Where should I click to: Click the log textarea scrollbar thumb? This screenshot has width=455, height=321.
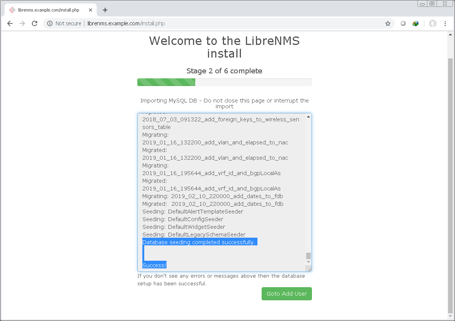(308, 256)
